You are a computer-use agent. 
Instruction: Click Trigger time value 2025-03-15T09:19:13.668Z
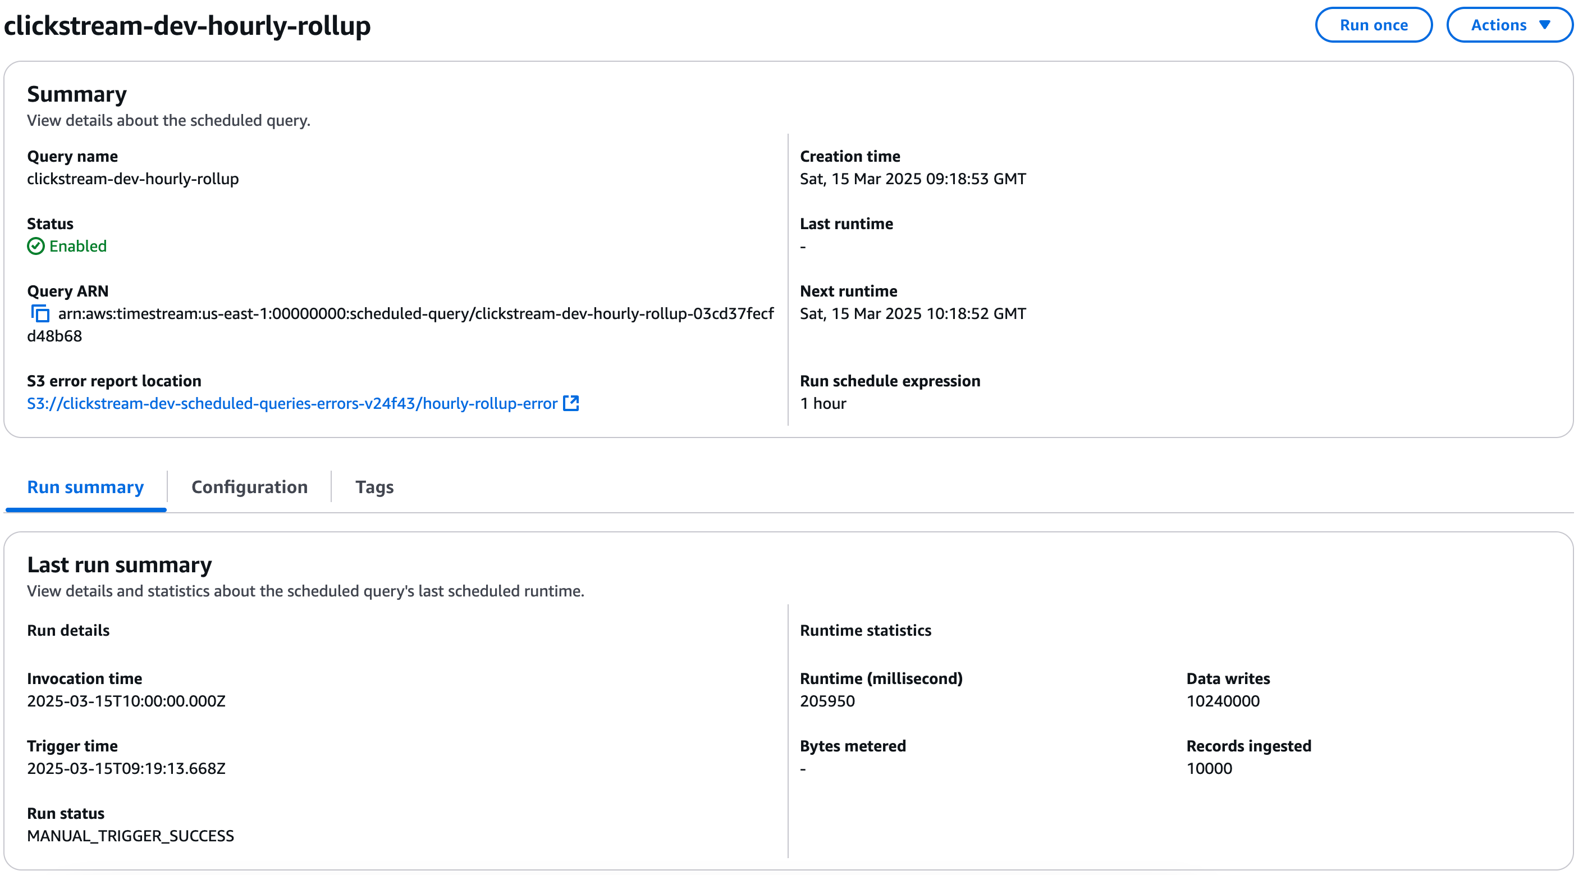[126, 769]
